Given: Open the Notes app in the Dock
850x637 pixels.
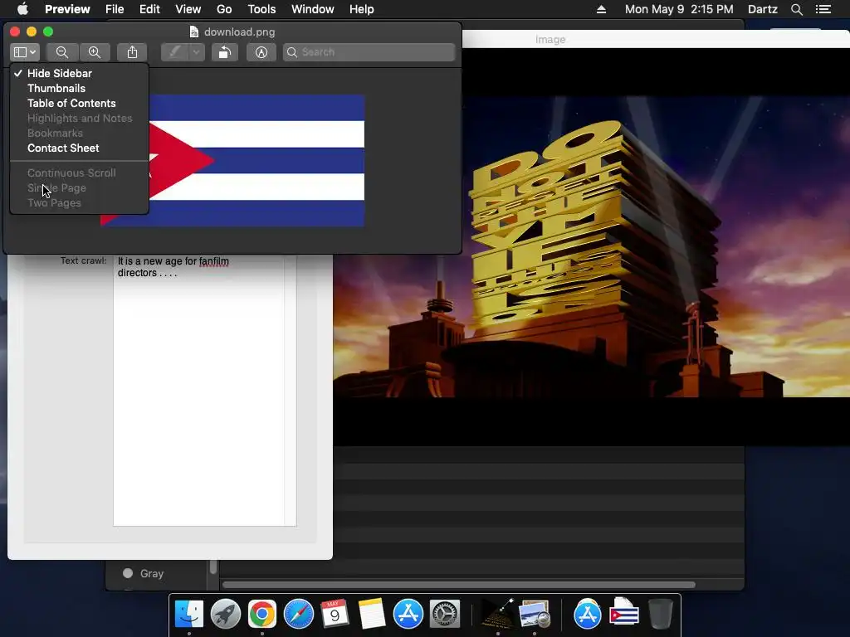Looking at the screenshot, I should coord(371,615).
